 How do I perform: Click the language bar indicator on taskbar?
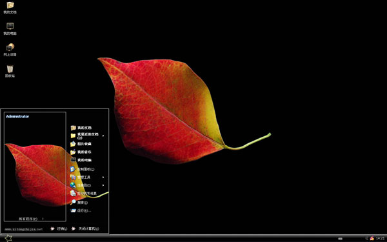click(x=341, y=239)
